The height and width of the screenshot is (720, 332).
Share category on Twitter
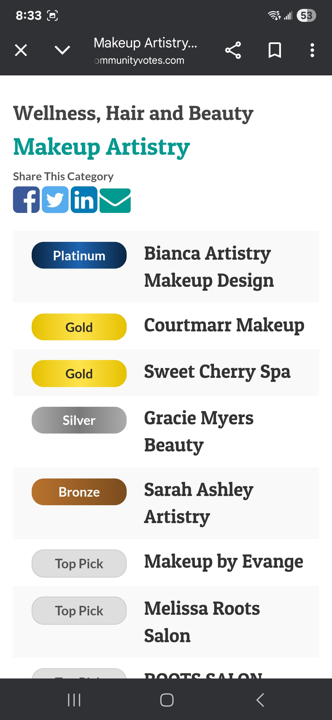coord(55,200)
